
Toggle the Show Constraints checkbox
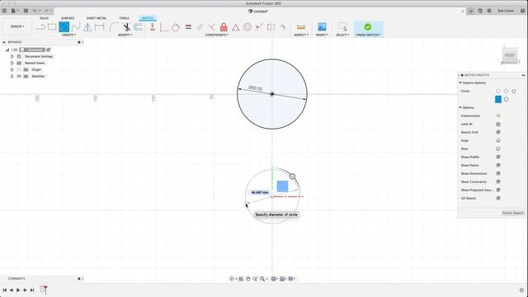(498, 181)
